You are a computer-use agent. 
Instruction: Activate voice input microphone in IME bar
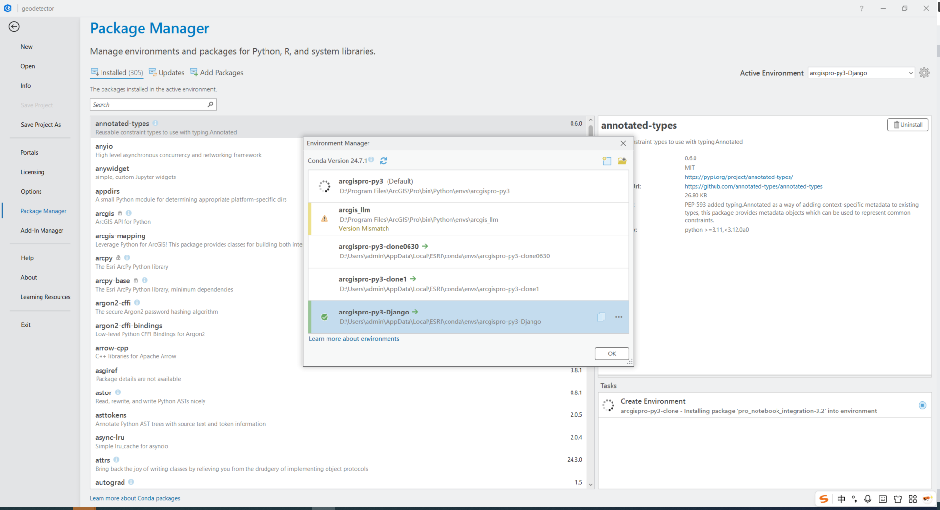point(868,499)
